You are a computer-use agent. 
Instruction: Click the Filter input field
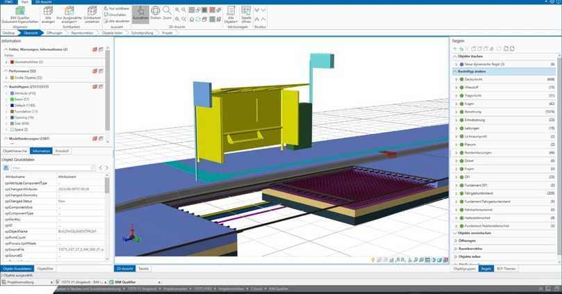pyautogui.click(x=52, y=168)
